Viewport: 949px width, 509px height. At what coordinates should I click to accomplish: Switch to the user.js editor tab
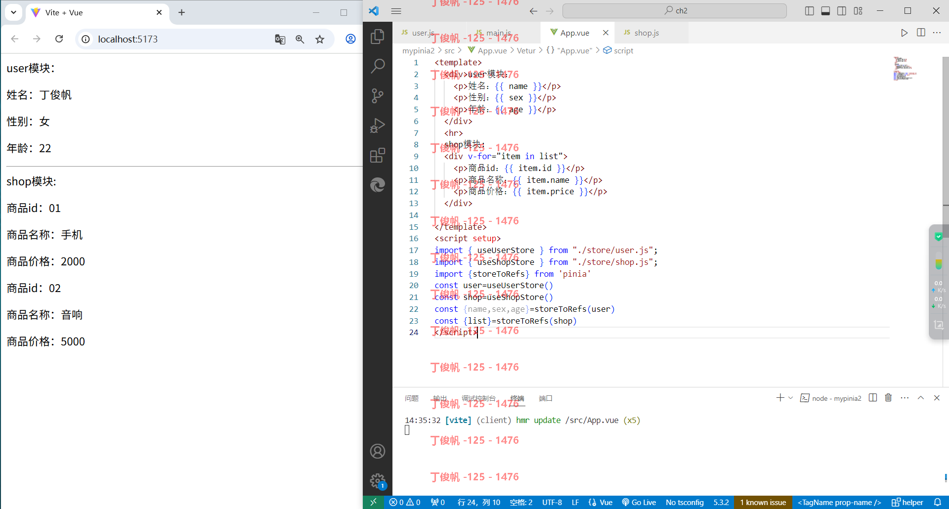pos(429,33)
